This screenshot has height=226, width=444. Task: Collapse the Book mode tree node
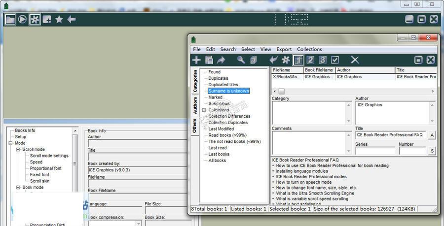click(18, 187)
